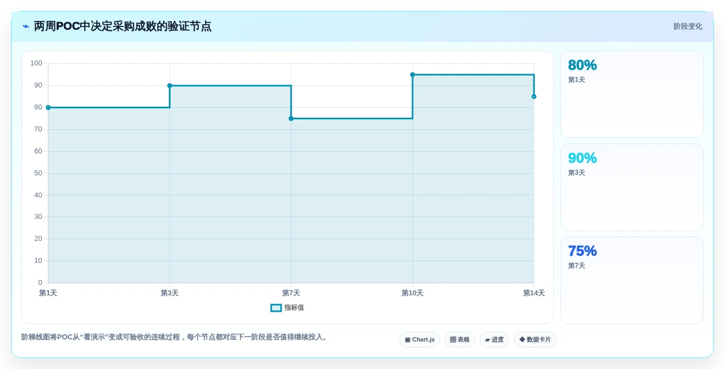Screen dimensions: 725x369
Task: Click the 表格 tag
Action: click(460, 339)
